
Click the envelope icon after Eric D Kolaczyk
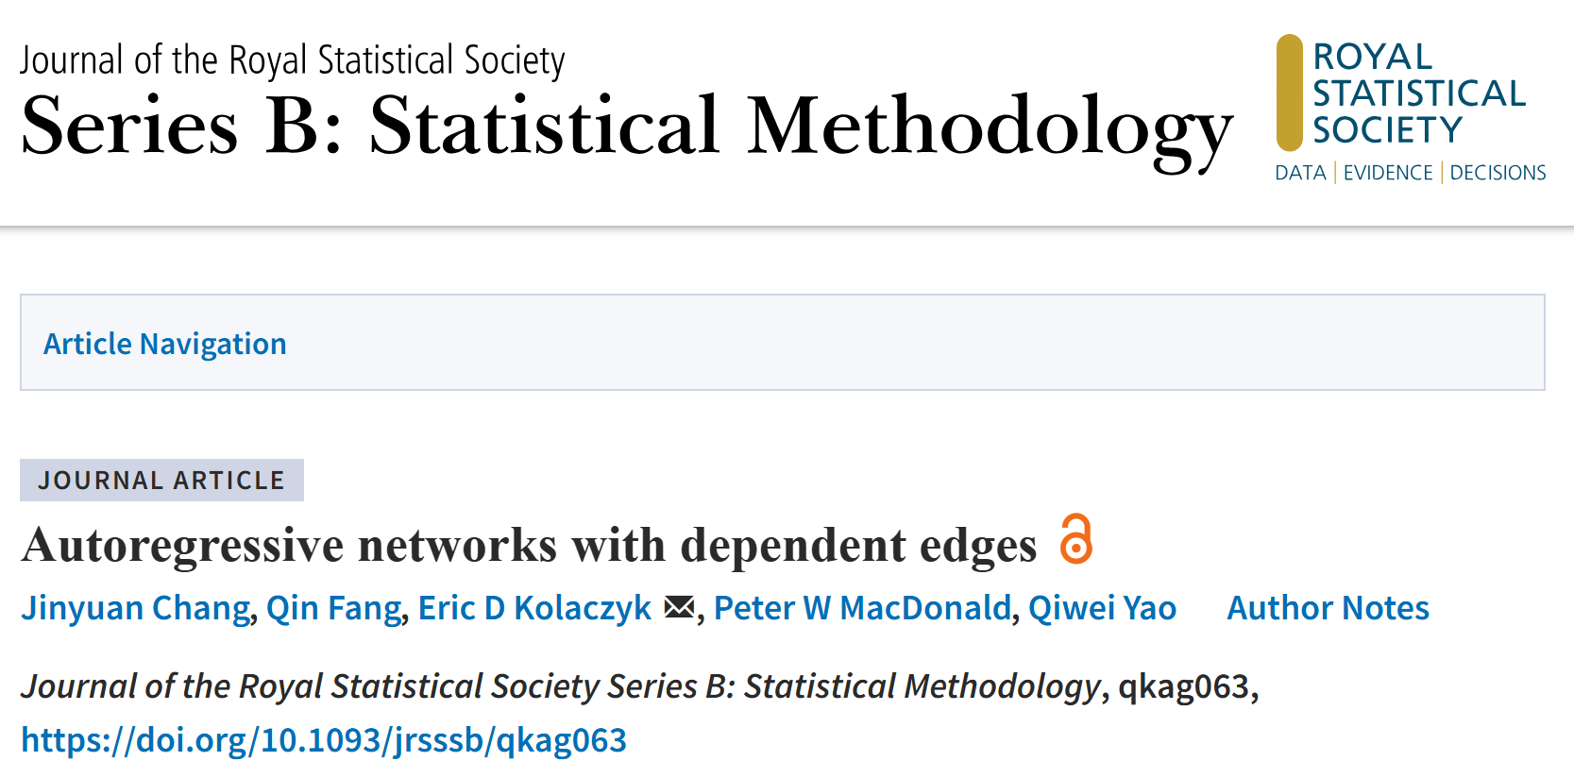point(679,608)
